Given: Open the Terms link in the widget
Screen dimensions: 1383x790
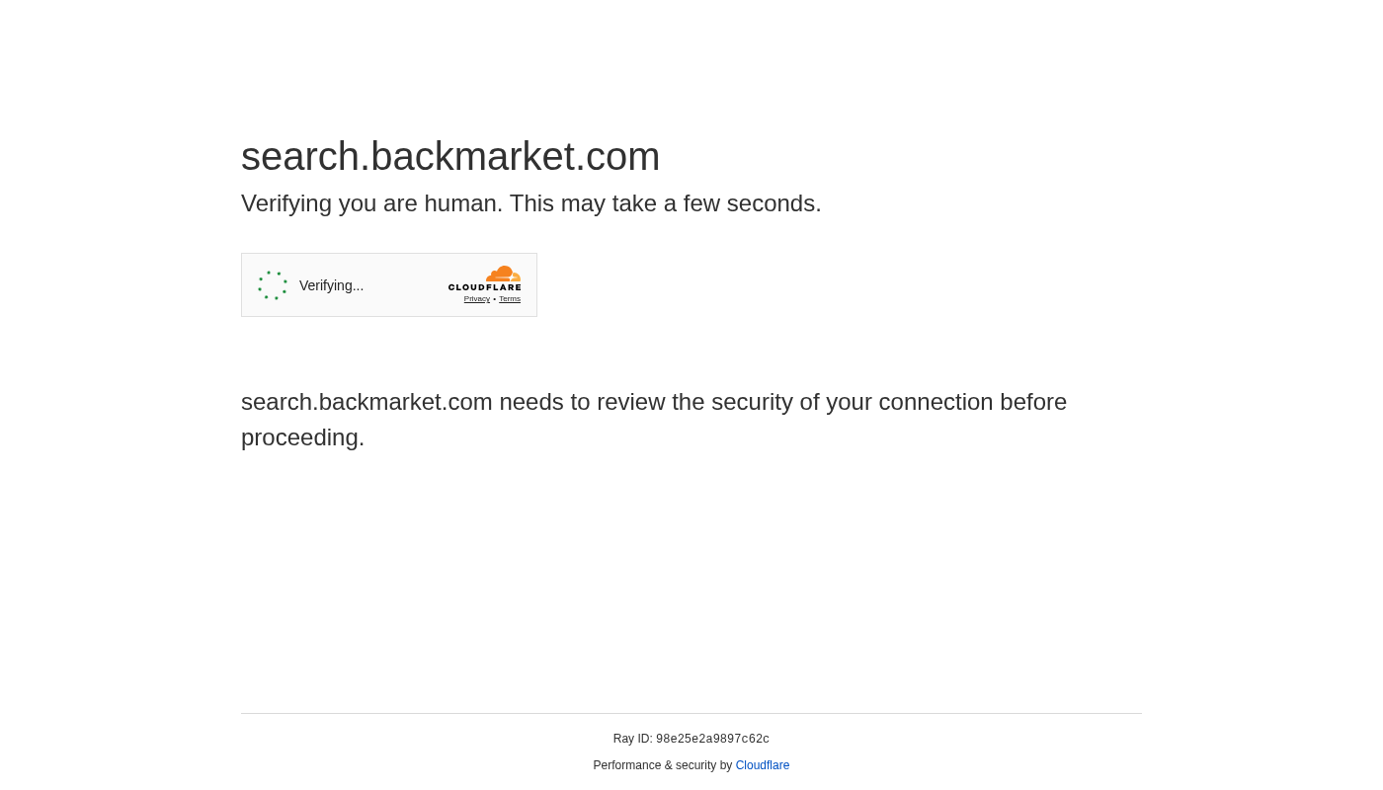Looking at the screenshot, I should 510,299.
